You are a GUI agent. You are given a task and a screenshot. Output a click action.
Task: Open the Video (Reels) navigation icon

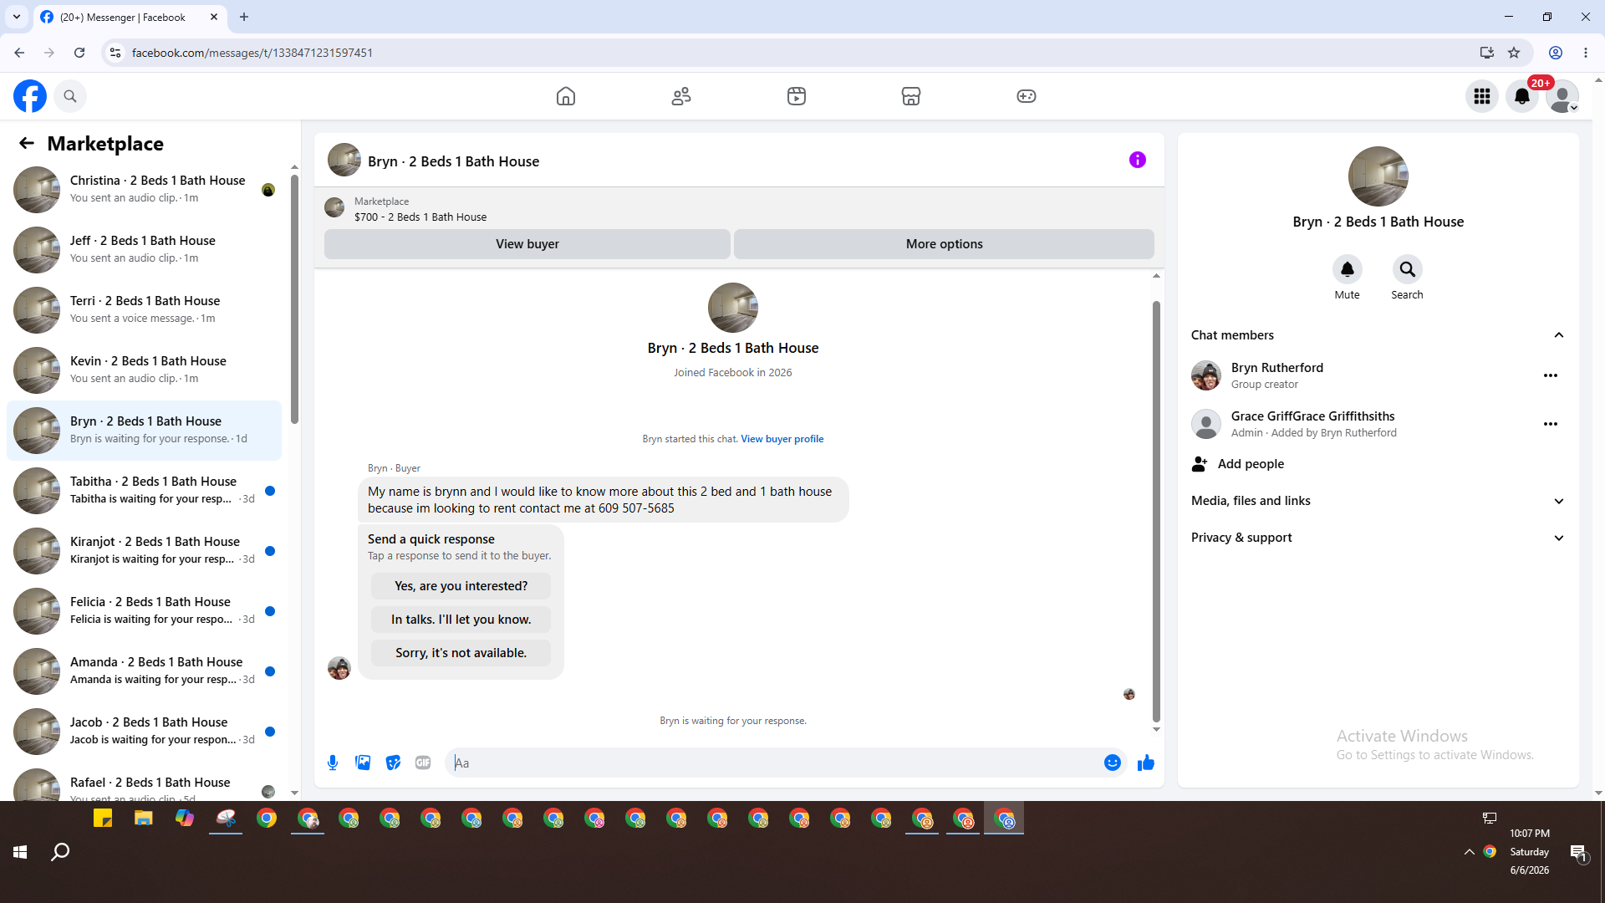point(797,96)
